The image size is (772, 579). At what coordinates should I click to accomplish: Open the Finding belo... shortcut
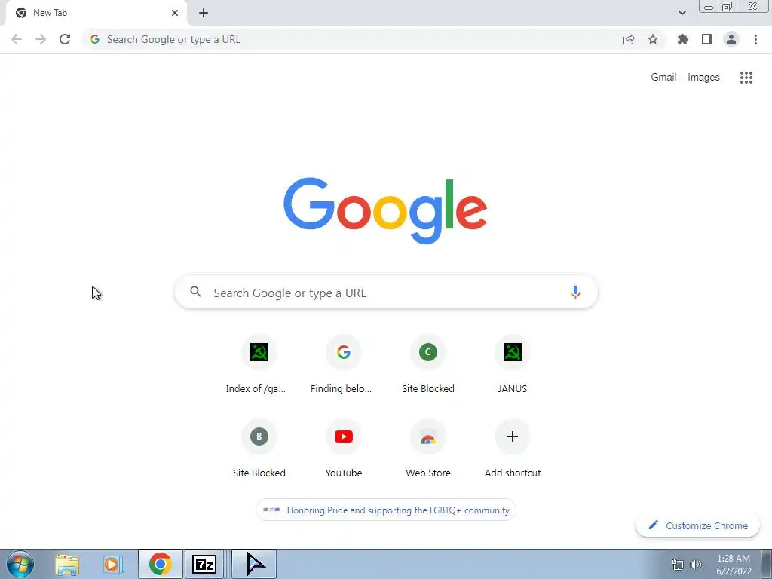point(343,365)
